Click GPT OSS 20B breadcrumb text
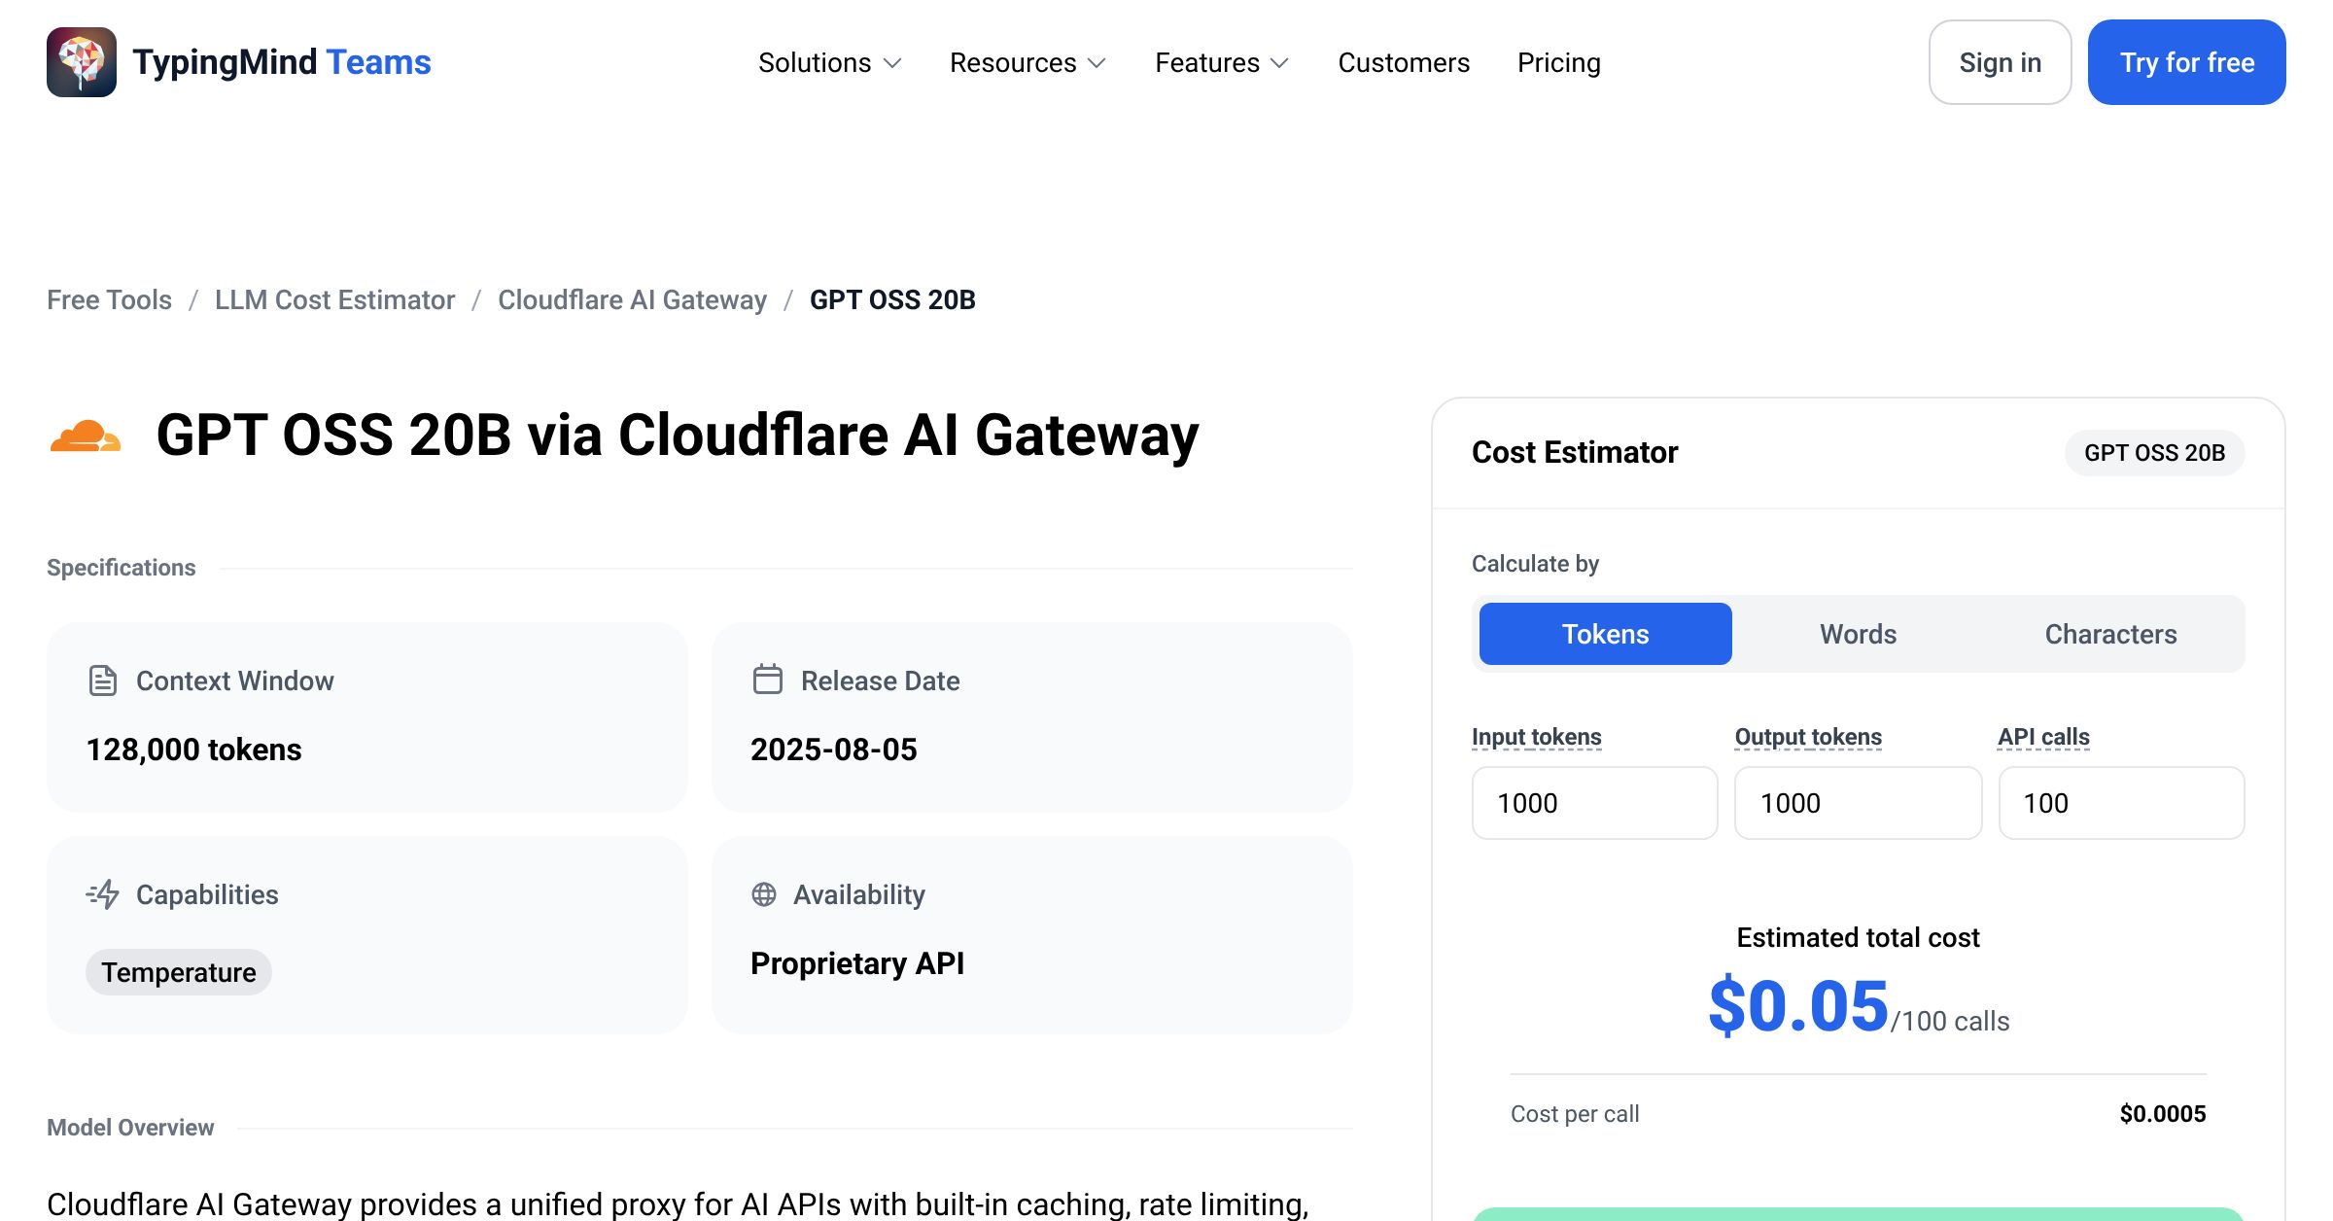The height and width of the screenshot is (1221, 2333). pyautogui.click(x=892, y=299)
